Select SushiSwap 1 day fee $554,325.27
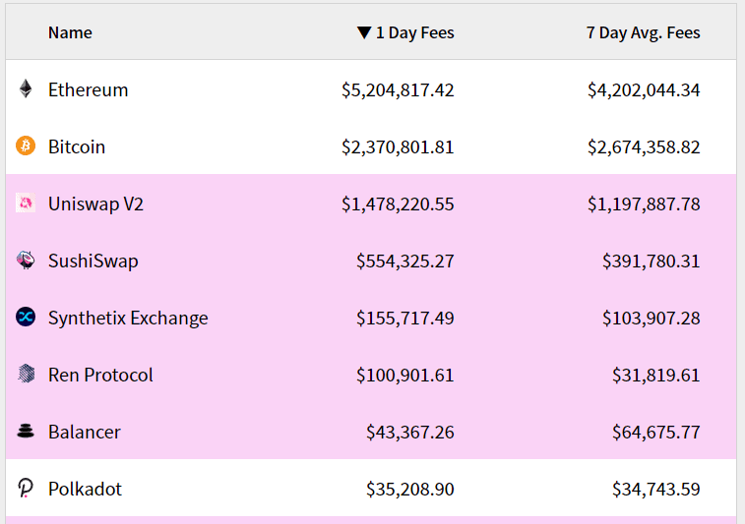 (405, 262)
